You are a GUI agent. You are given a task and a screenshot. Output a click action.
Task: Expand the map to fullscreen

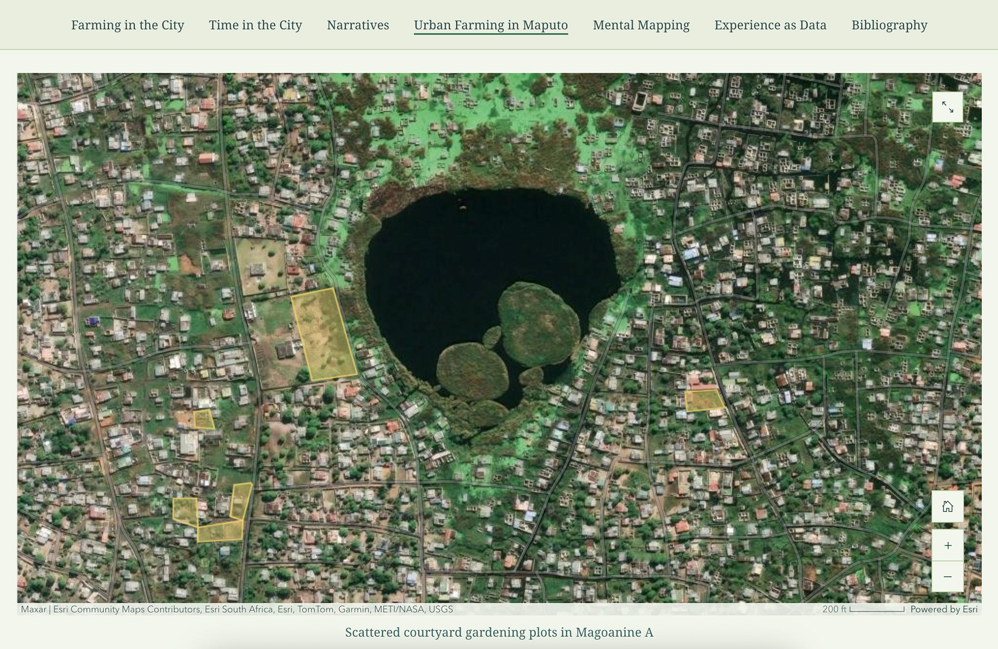click(x=947, y=107)
